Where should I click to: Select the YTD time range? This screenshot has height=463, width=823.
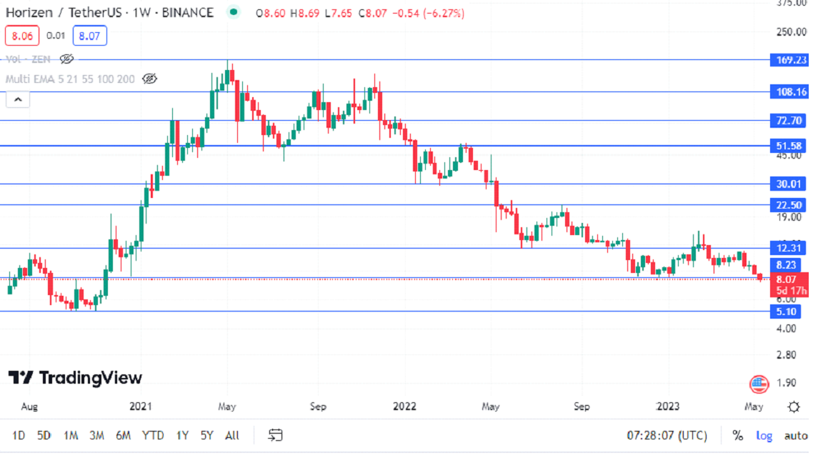pyautogui.click(x=153, y=435)
